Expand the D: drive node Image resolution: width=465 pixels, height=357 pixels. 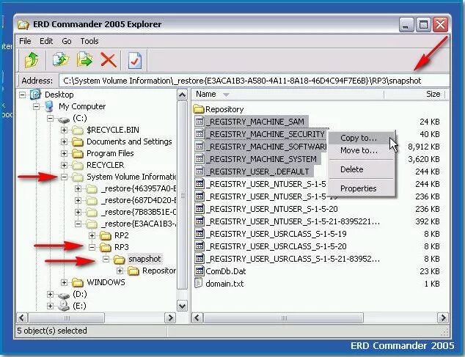(x=50, y=294)
